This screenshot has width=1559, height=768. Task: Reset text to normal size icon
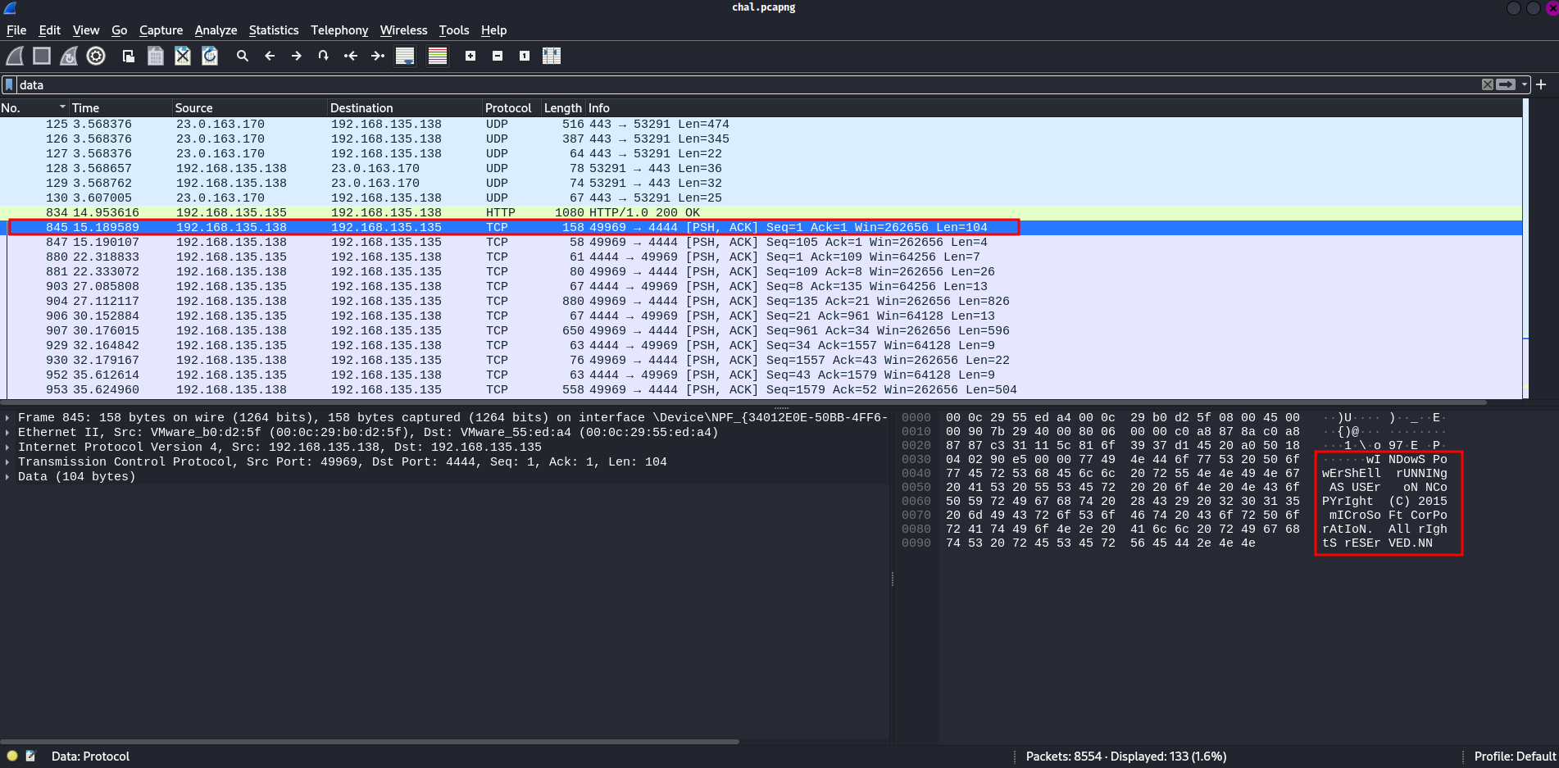tap(525, 56)
